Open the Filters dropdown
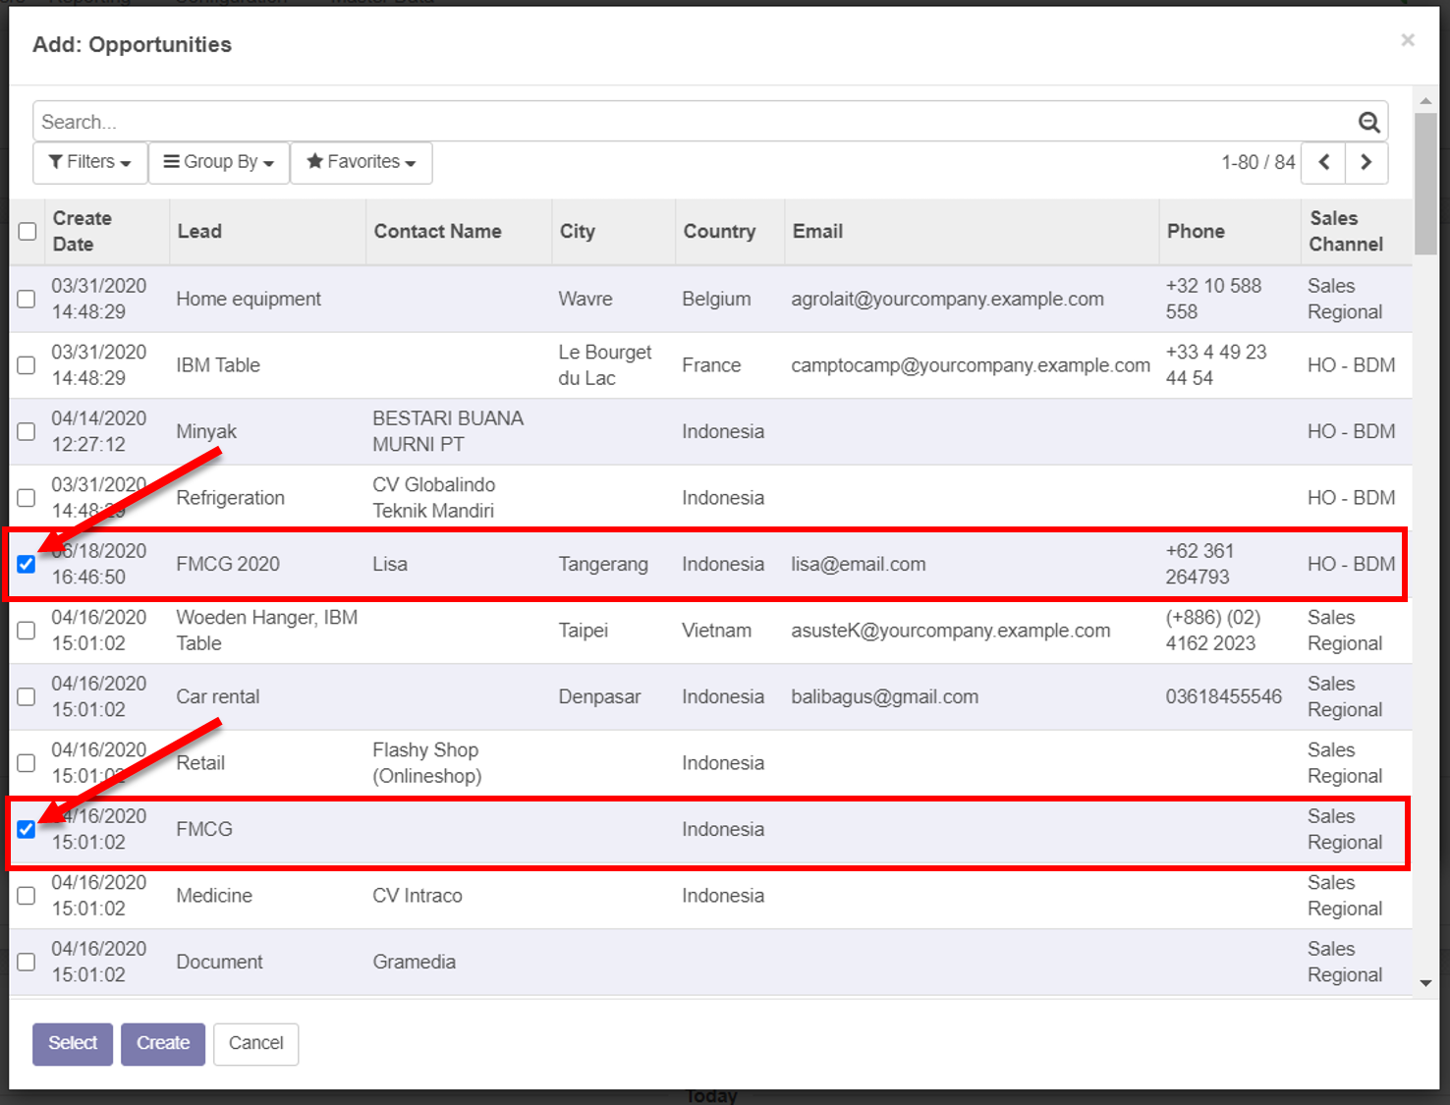The height and width of the screenshot is (1105, 1450). (x=89, y=162)
